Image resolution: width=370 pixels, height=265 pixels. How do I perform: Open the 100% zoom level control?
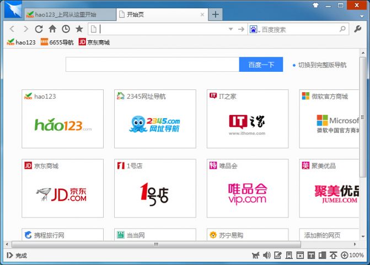352,256
